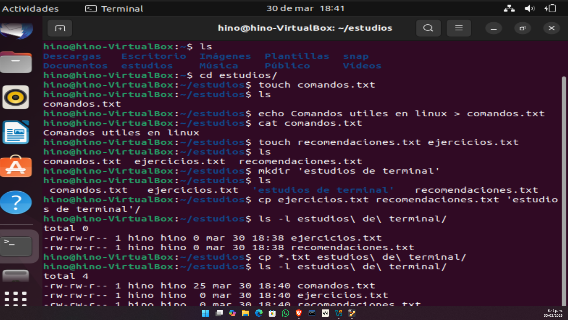The image size is (568, 320).
Task: Open the Files manager in the dock
Action: (x=16, y=62)
